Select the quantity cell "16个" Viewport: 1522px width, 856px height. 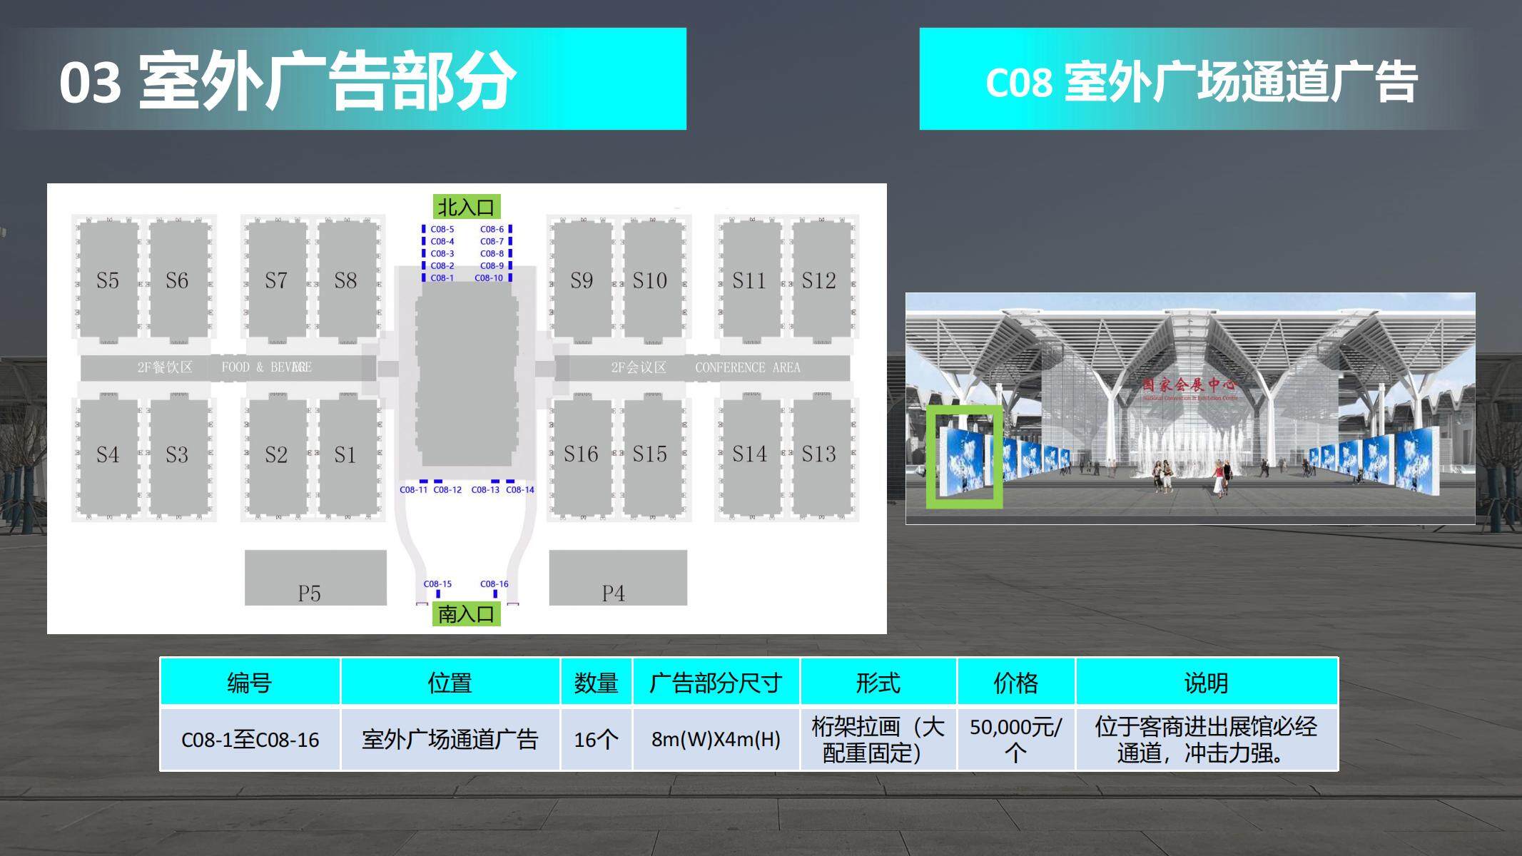[597, 740]
